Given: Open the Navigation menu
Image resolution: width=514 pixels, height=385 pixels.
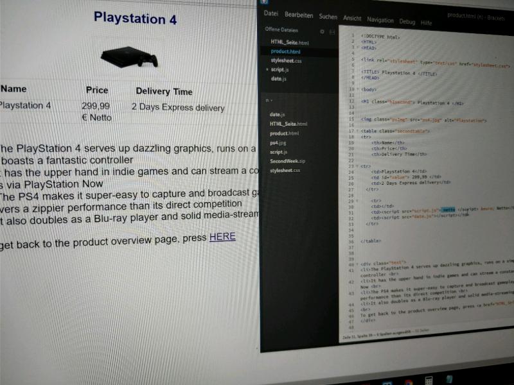Looking at the screenshot, I should (x=380, y=20).
